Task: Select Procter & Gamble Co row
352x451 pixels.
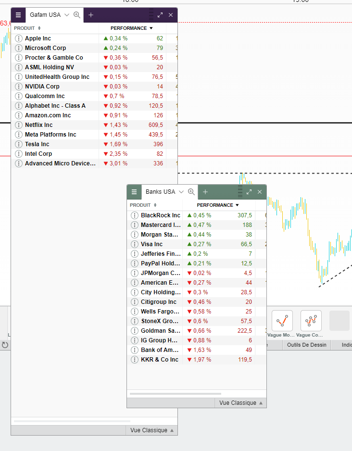Action: (x=94, y=58)
